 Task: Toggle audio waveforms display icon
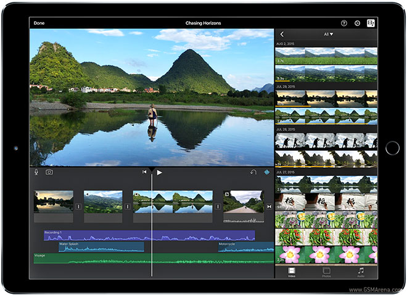(x=267, y=172)
